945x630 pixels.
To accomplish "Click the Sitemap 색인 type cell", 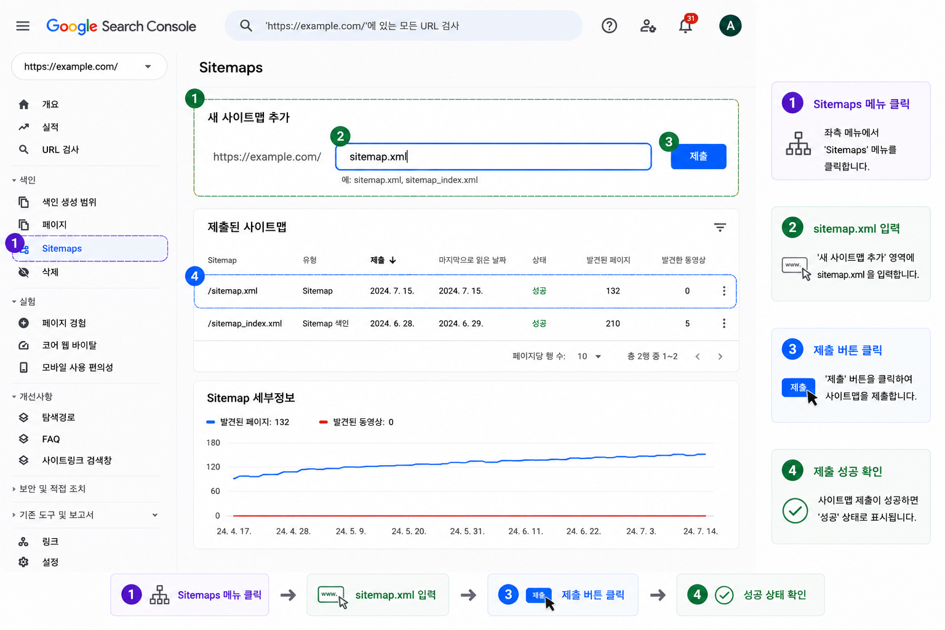I will point(325,324).
